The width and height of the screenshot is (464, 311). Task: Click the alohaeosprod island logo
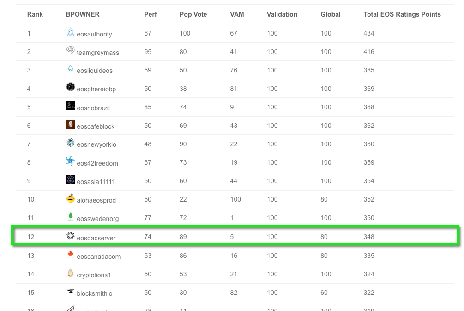[71, 198]
